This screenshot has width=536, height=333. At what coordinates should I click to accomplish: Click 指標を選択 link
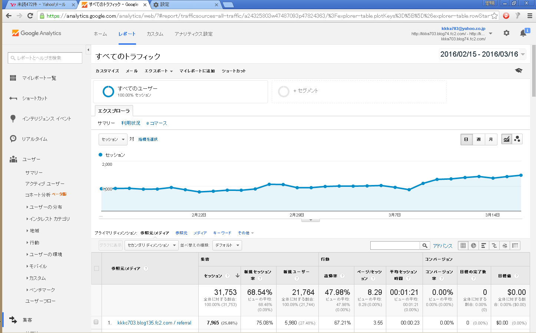pyautogui.click(x=148, y=139)
